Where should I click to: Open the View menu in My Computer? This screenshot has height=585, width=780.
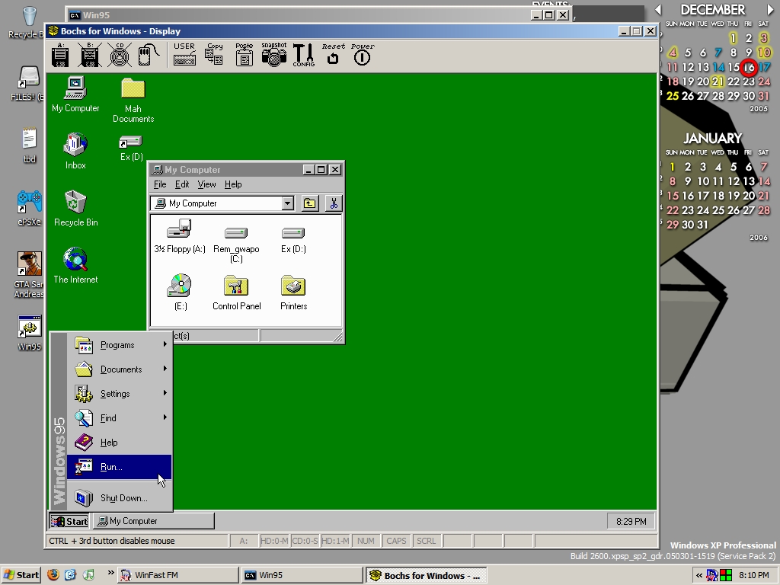[206, 184]
